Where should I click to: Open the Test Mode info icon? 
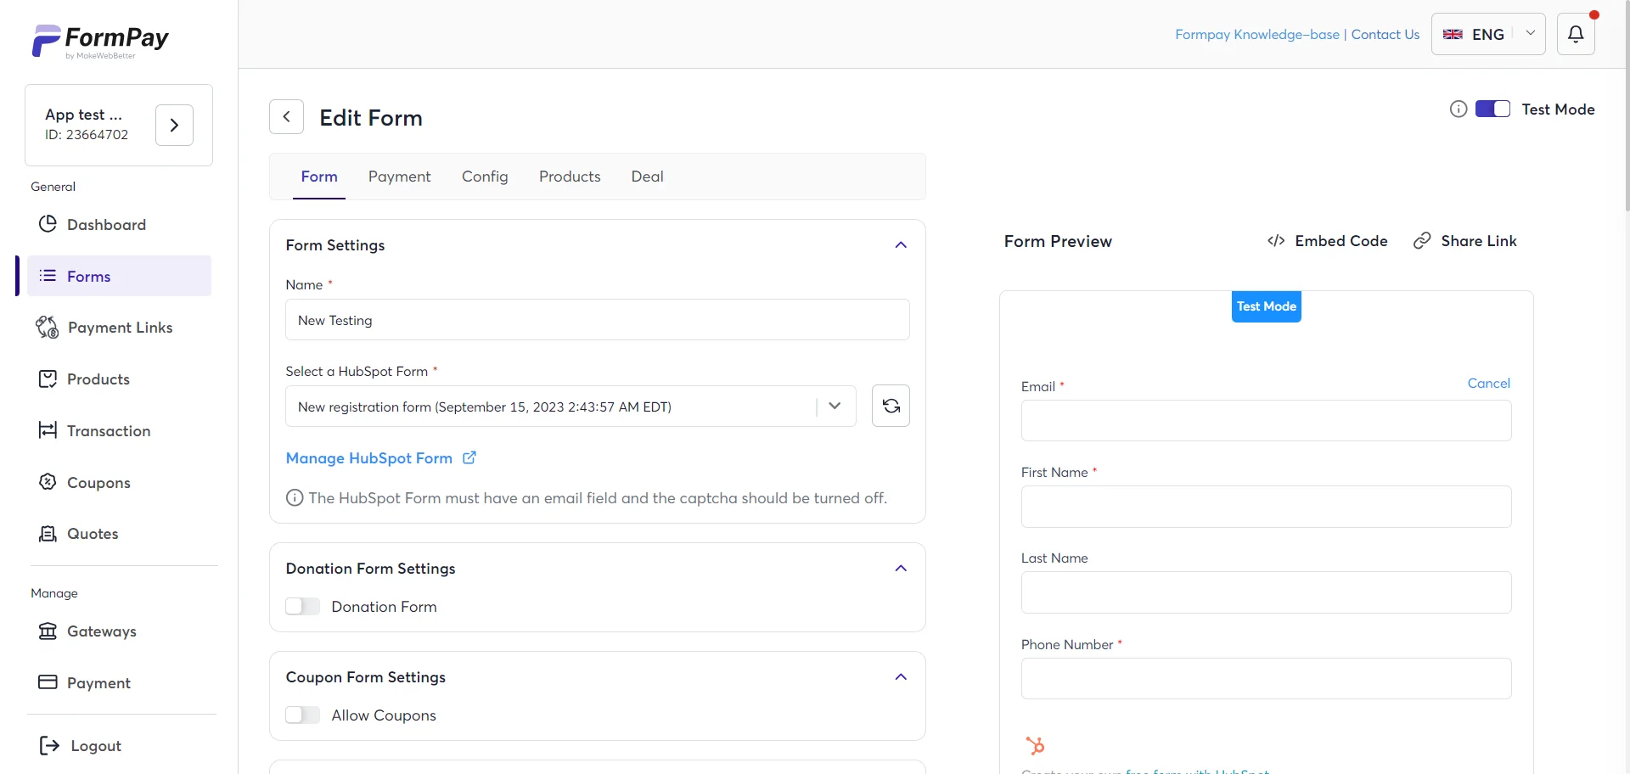pos(1458,109)
